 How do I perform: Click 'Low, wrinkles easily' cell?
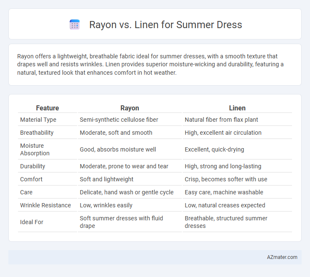point(106,205)
